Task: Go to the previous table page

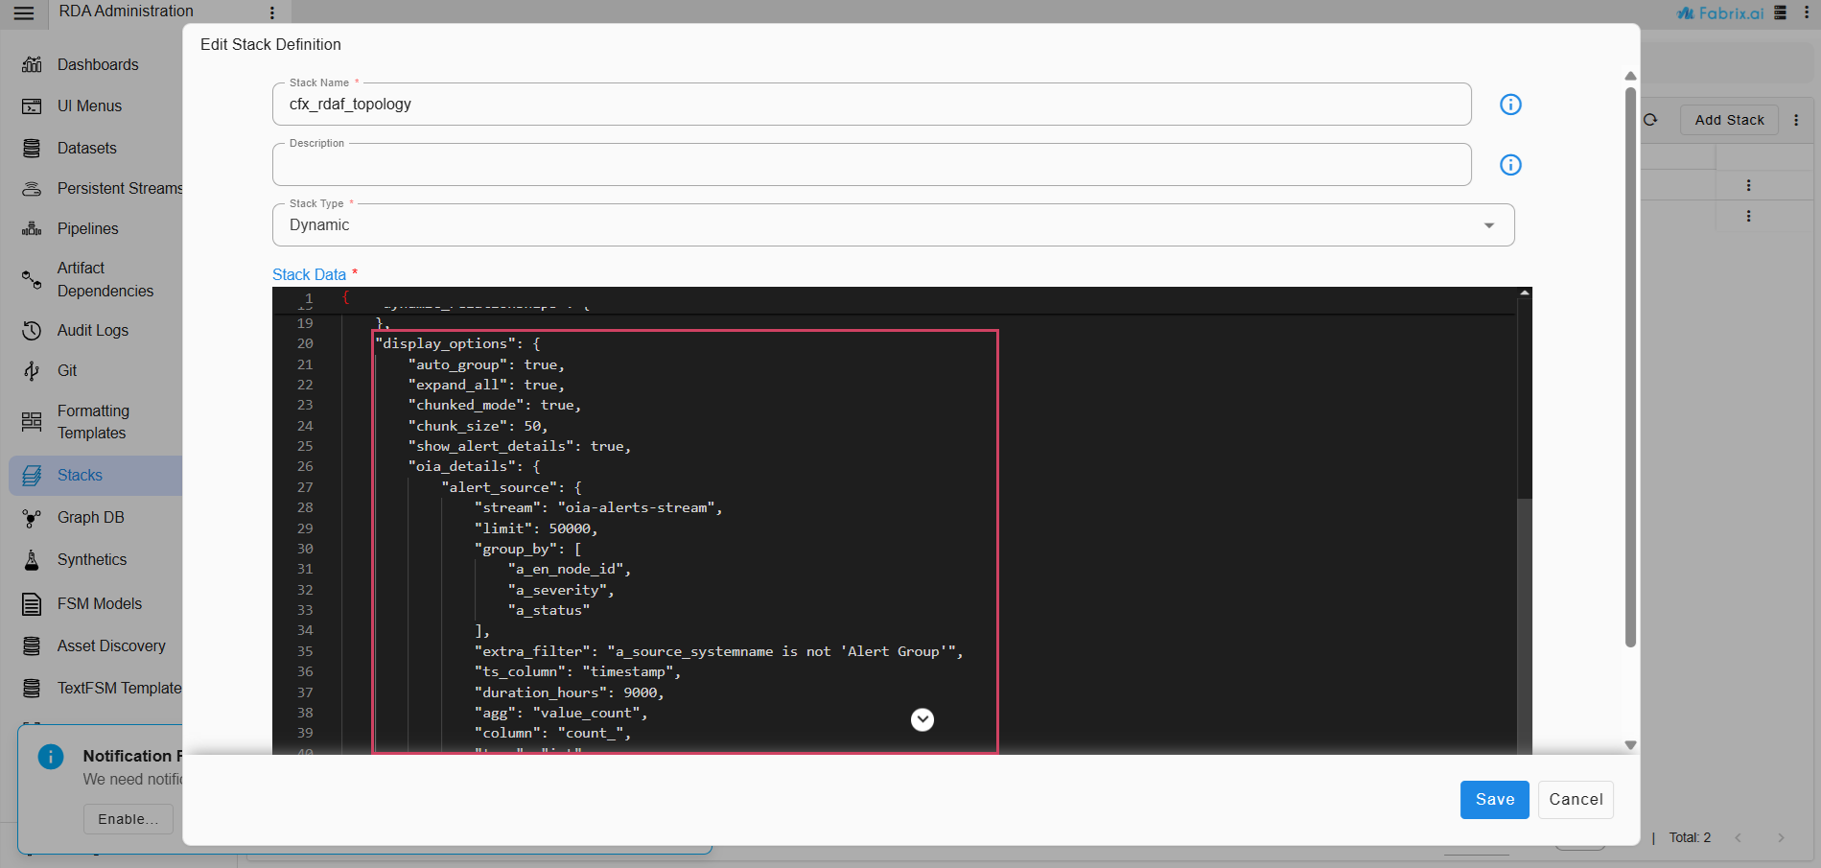Action: point(1738,838)
